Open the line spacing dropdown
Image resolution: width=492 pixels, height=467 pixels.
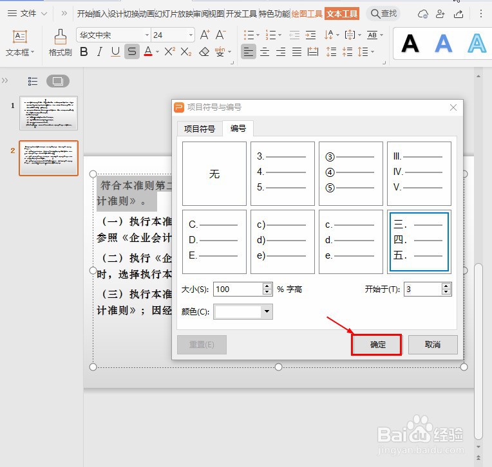[x=366, y=51]
